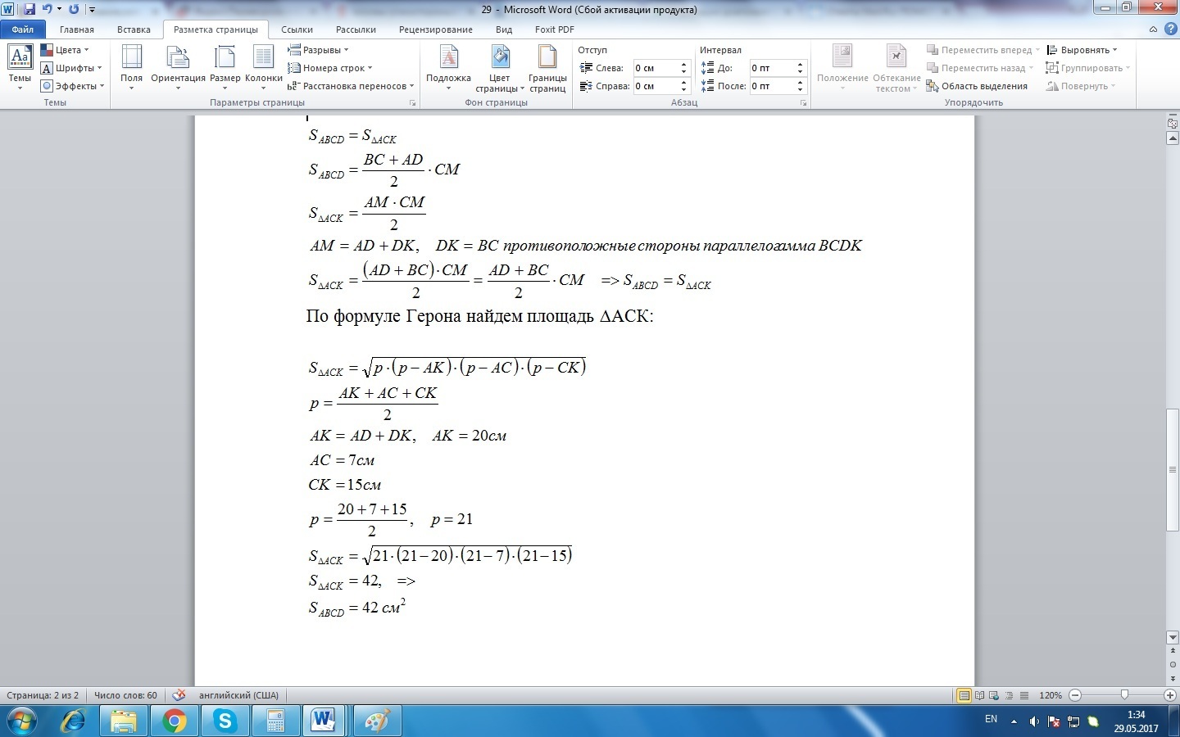Image resolution: width=1180 pixels, height=737 pixels.
Task: Click the 120% zoom level button
Action: pyautogui.click(x=1051, y=695)
